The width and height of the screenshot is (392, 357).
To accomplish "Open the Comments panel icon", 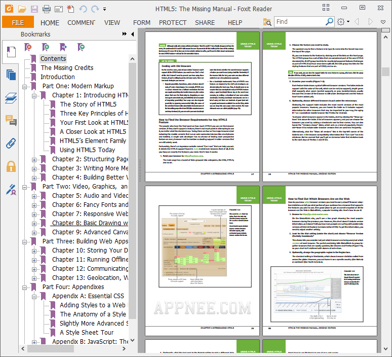I will click(11, 120).
